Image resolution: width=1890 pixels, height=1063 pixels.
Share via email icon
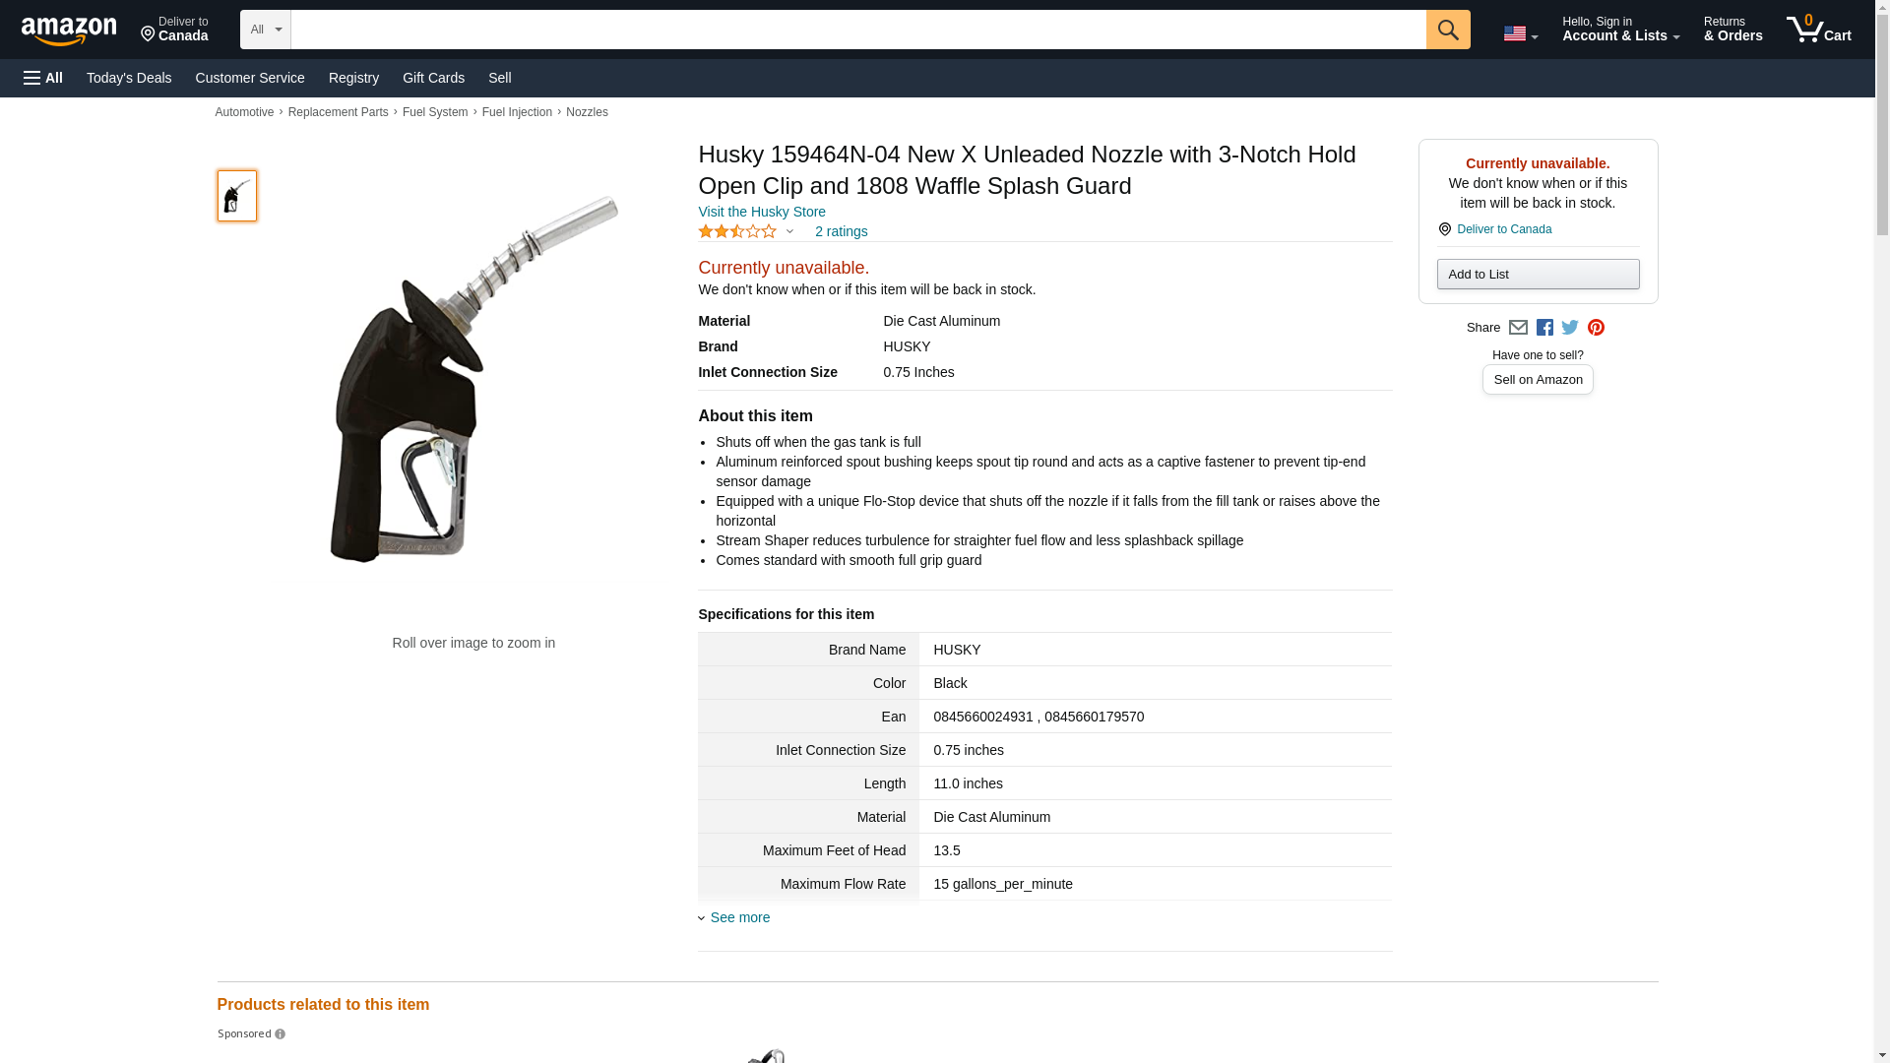click(x=1518, y=328)
